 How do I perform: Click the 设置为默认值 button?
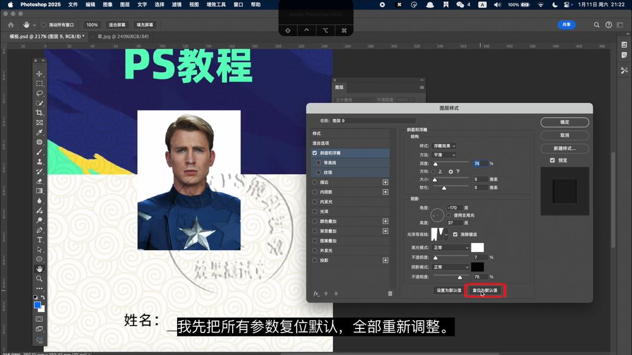[448, 290]
